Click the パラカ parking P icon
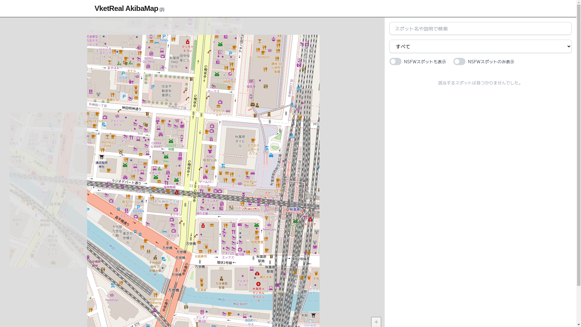Screen dimensions: 581x327 pyautogui.click(x=123, y=73)
